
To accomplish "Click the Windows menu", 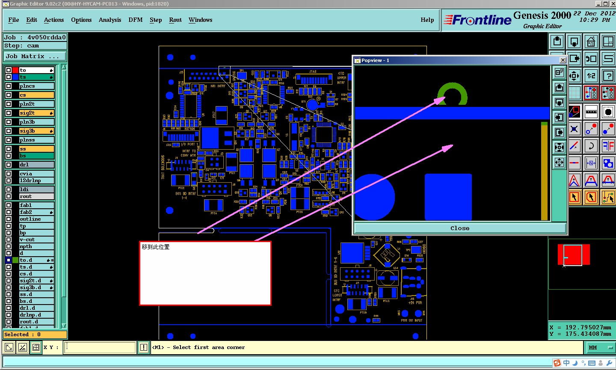I will coord(200,20).
